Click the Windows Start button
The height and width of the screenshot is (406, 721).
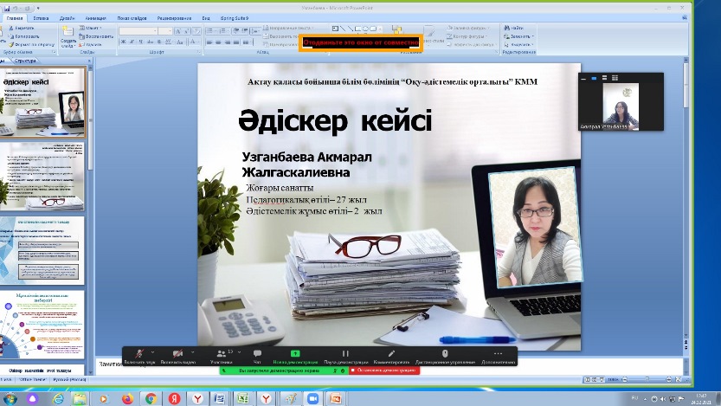tap(11, 397)
